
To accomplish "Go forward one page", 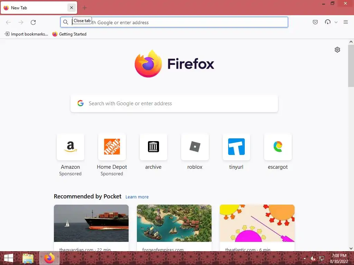I will [x=21, y=22].
